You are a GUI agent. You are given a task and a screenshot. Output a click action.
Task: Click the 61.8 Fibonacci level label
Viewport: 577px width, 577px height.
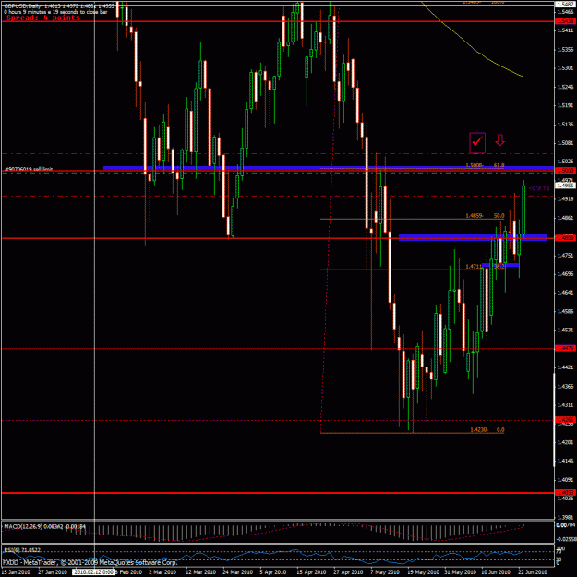499,165
